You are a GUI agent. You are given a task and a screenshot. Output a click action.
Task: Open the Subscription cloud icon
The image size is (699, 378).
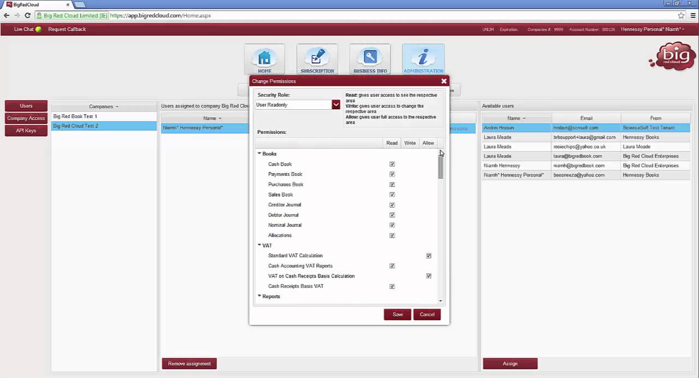pos(317,60)
